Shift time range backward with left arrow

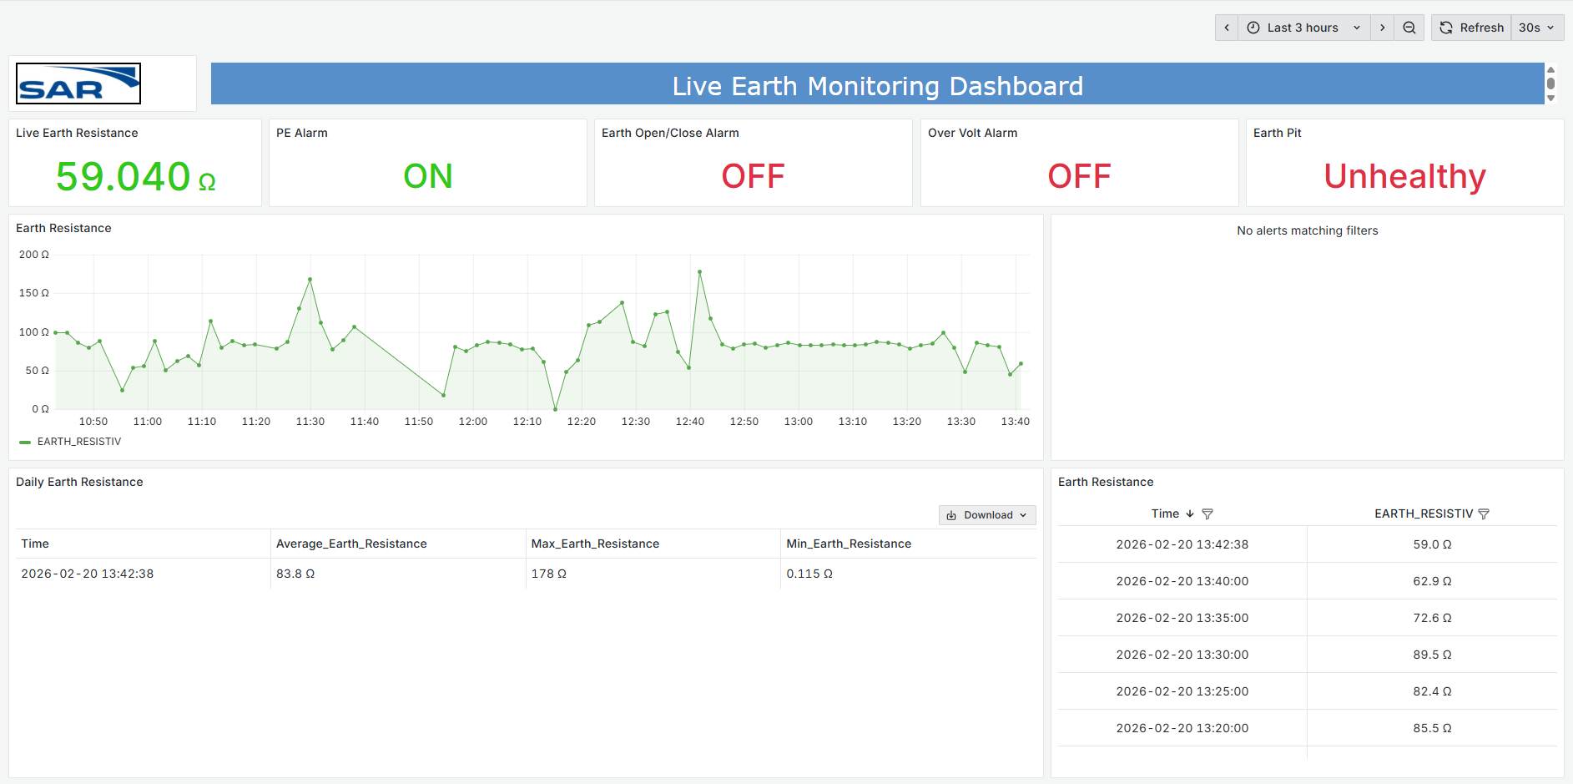(x=1226, y=28)
